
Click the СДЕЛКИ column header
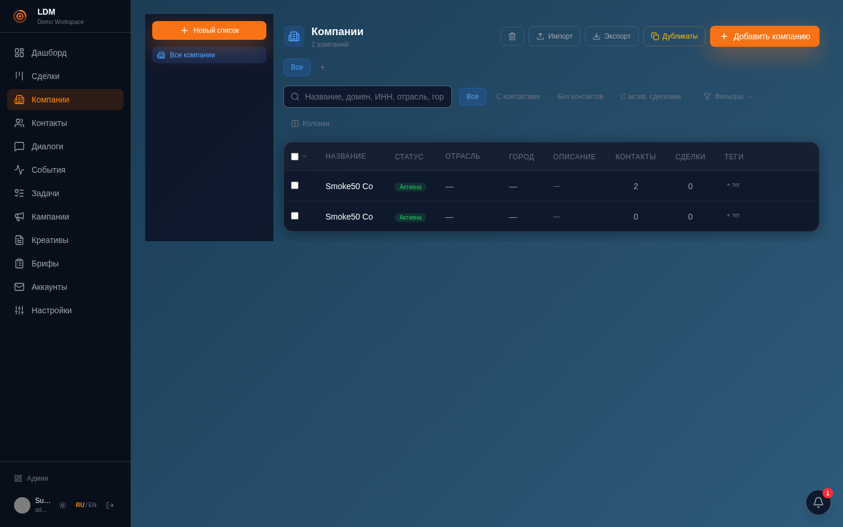pyautogui.click(x=690, y=157)
